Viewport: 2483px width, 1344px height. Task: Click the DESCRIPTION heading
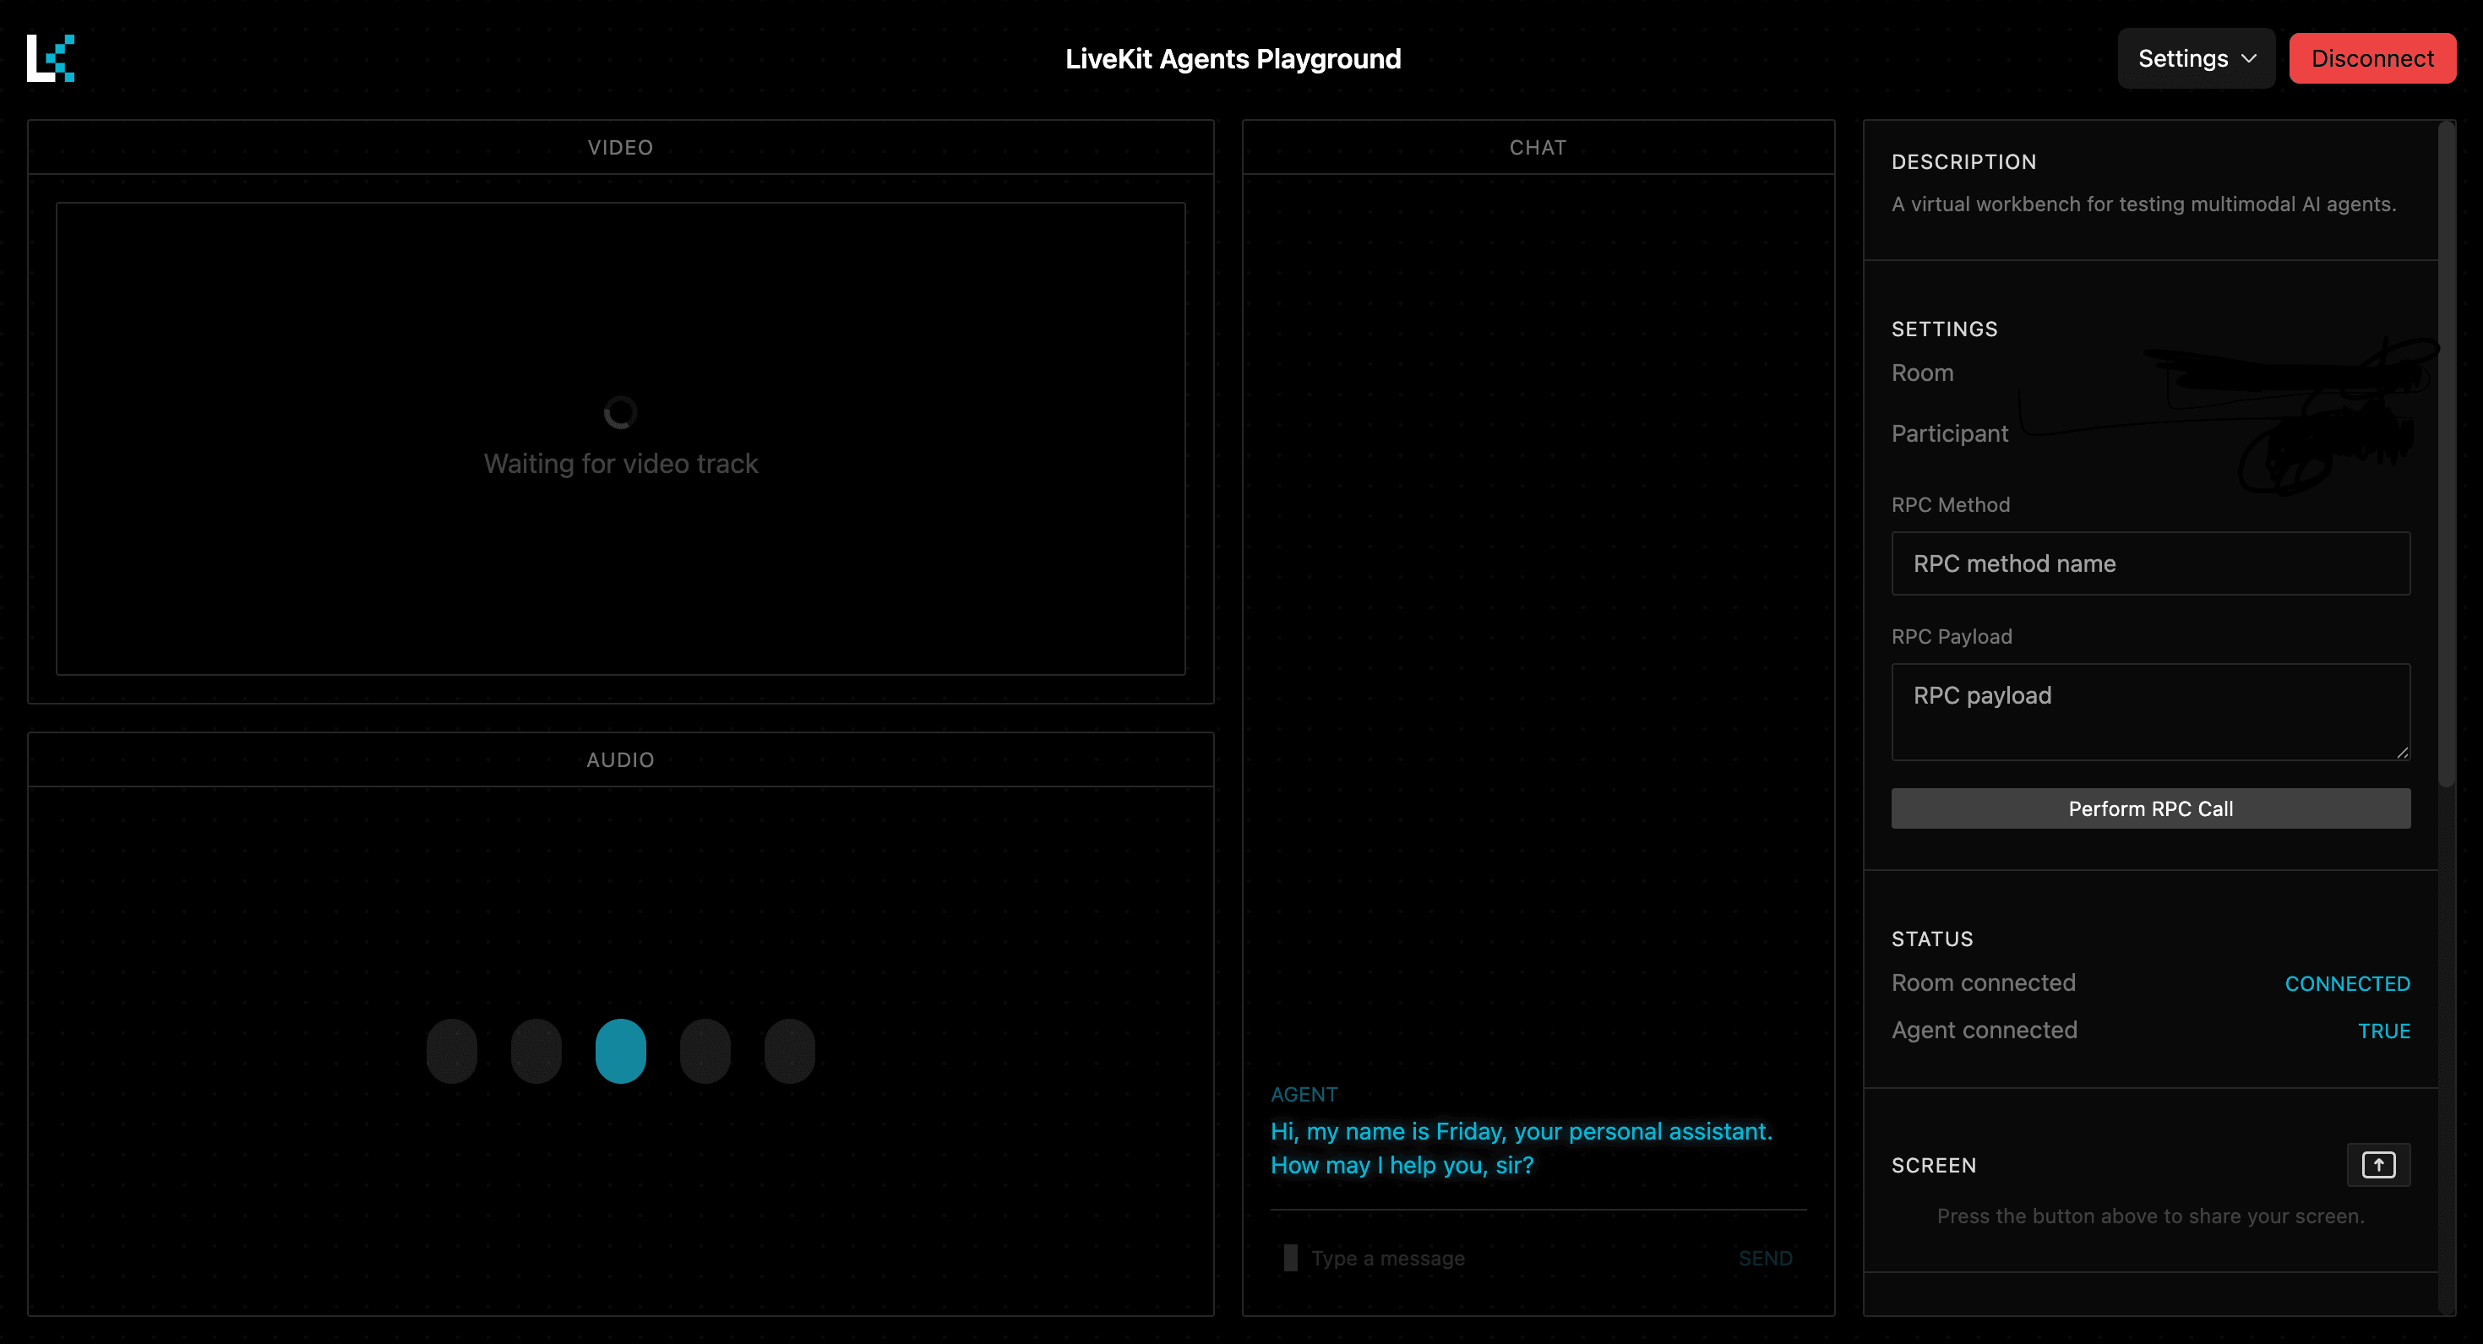[x=1963, y=162]
